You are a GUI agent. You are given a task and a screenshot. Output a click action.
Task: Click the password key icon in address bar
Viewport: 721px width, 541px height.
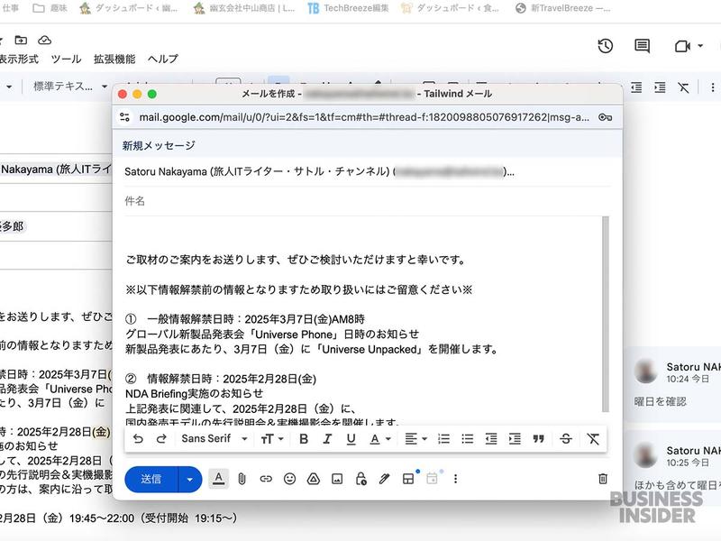pos(605,117)
